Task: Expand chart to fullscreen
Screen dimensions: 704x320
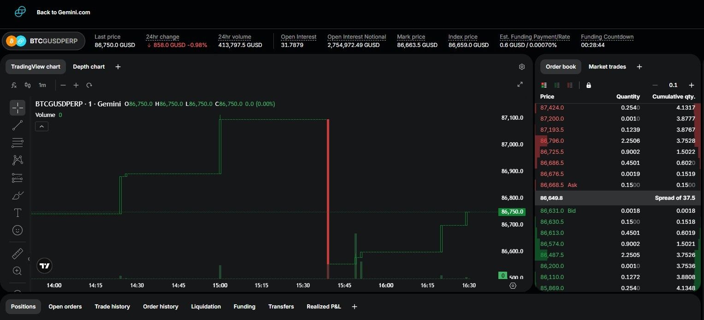Action: click(x=520, y=84)
